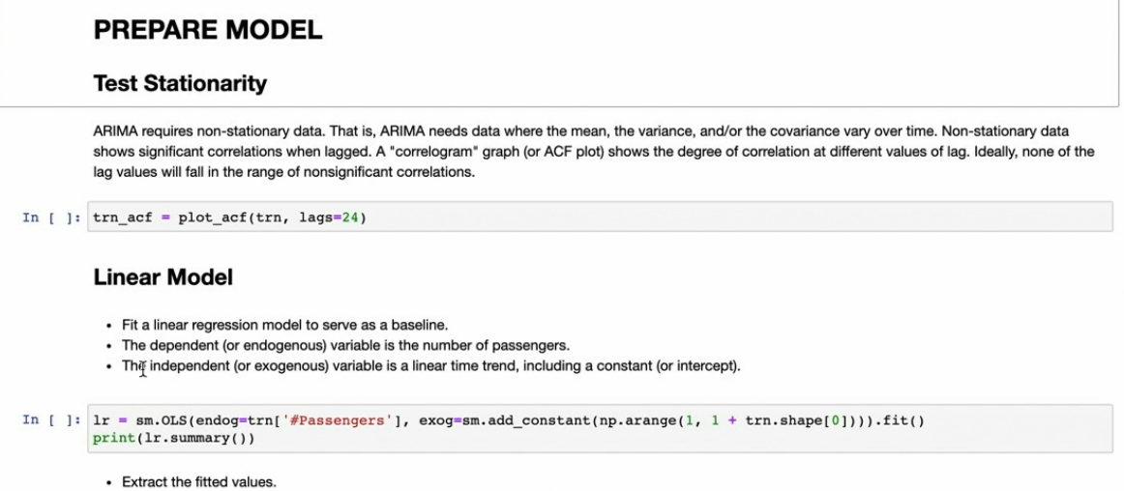Screen dimensions: 1124x491
Task: Click the Test Stationarity heading
Action: (x=180, y=83)
